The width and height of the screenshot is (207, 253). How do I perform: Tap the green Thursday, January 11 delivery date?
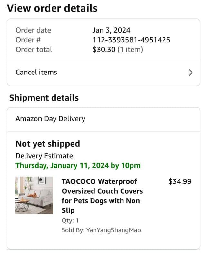(78, 166)
